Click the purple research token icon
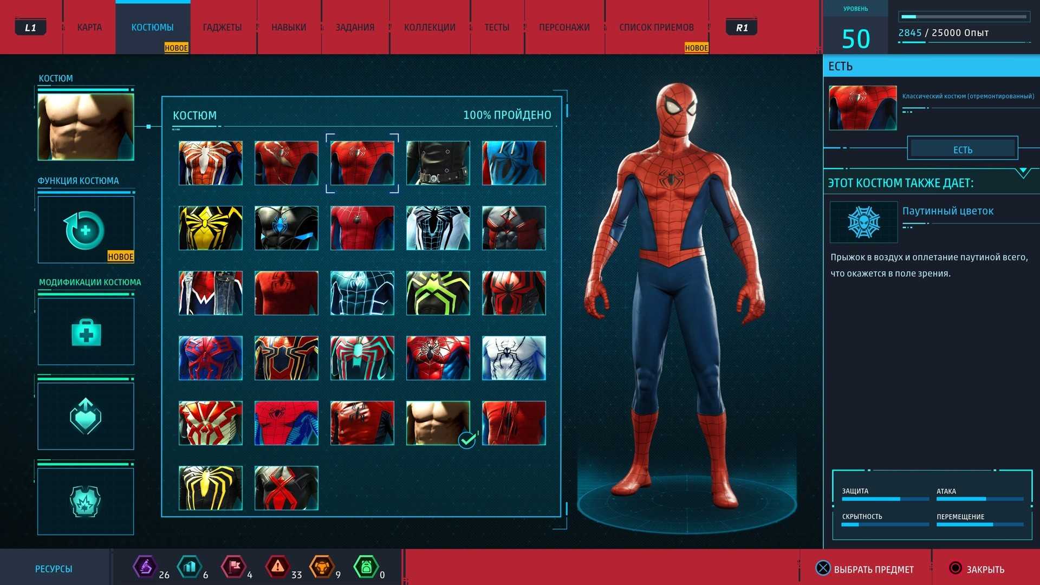The image size is (1040, 585). pos(145,567)
